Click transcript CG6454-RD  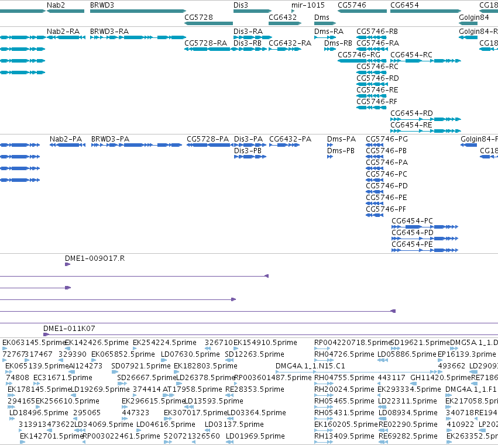click(411, 113)
